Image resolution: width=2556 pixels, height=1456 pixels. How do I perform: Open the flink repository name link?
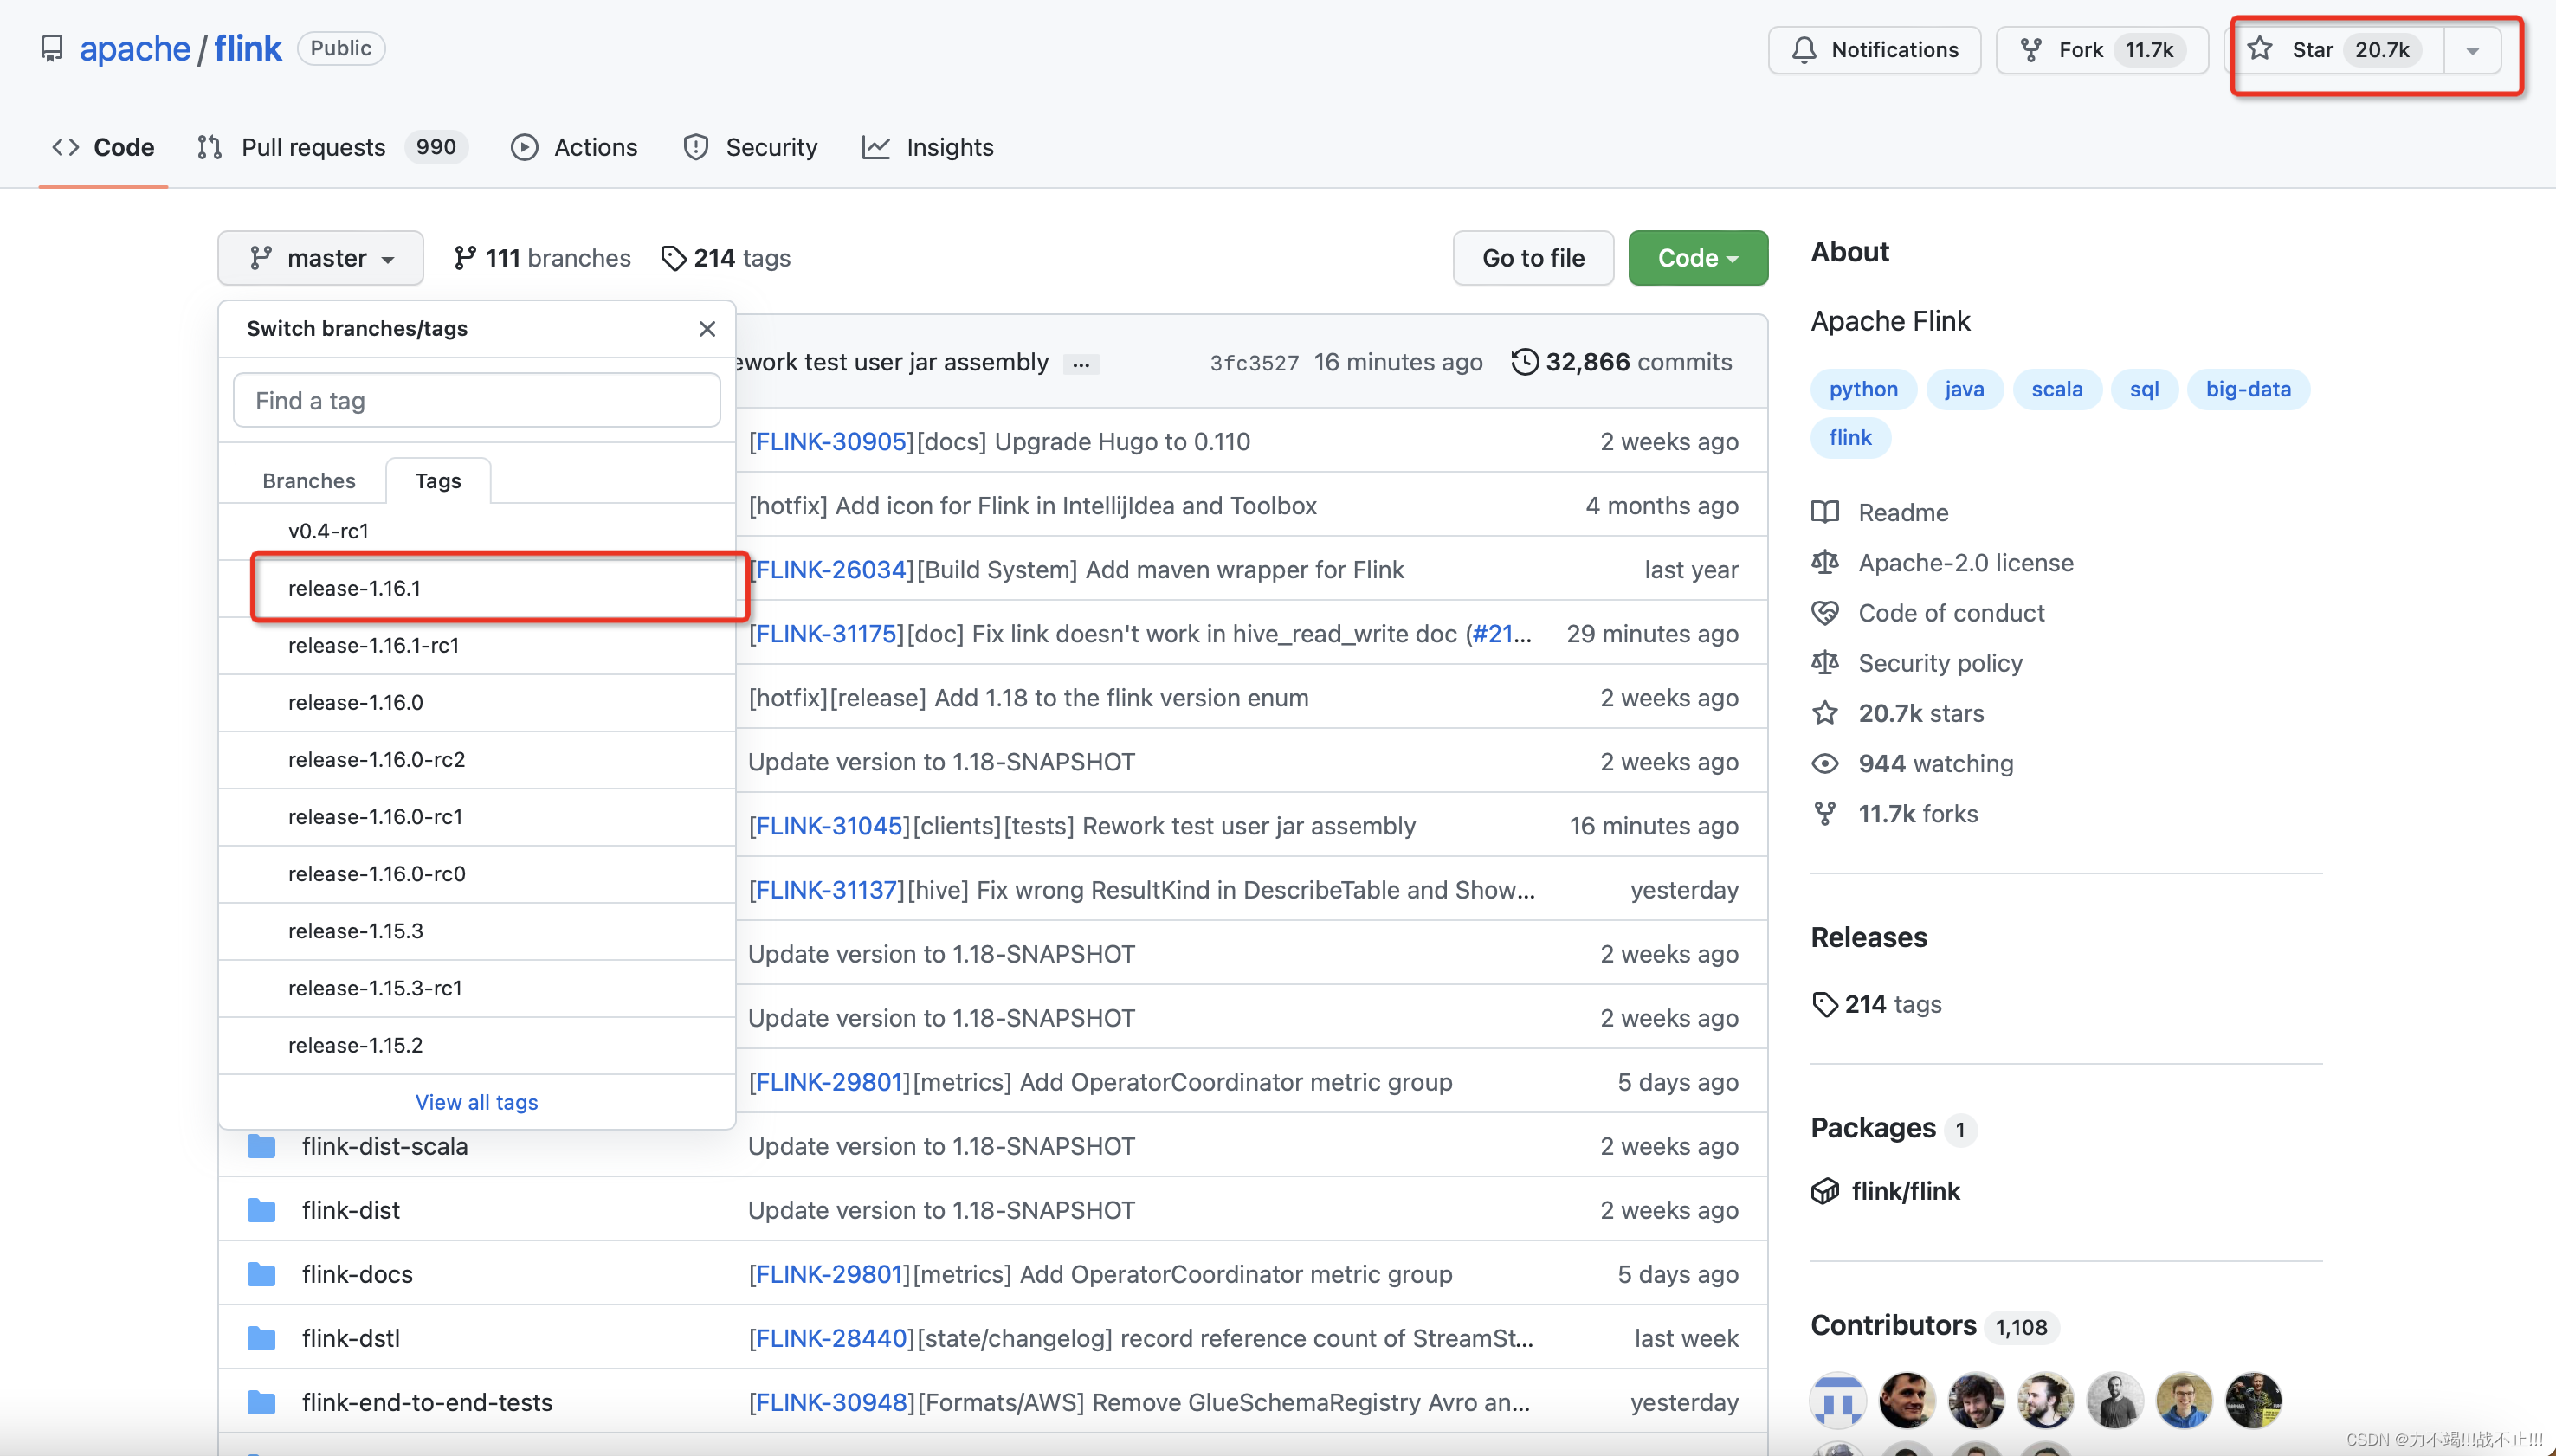coord(248,48)
